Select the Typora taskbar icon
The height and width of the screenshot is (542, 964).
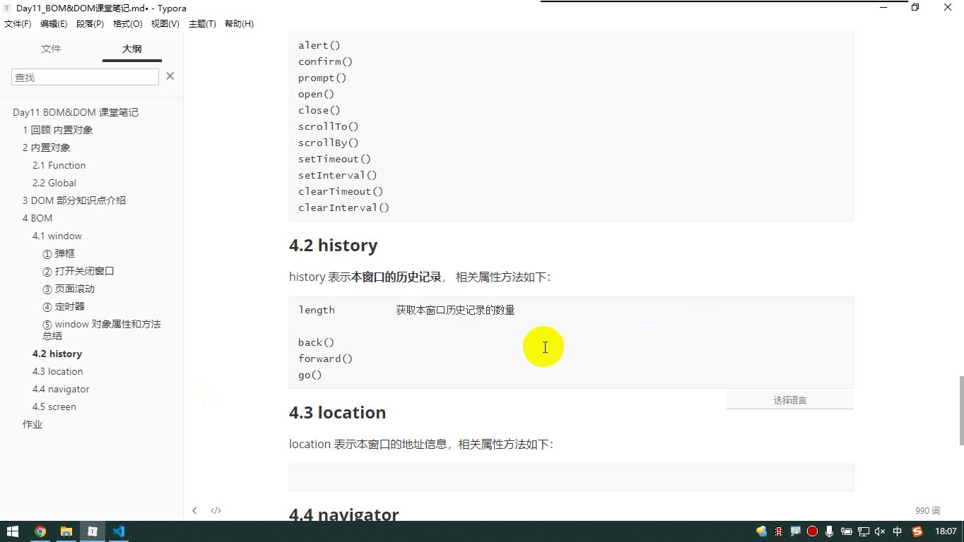pos(93,531)
